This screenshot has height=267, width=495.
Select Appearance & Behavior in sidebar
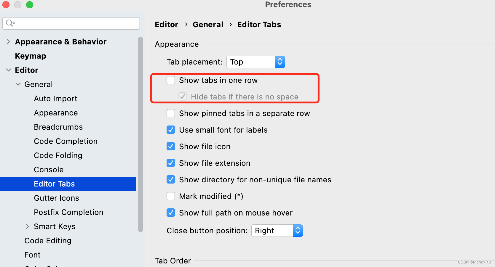(x=61, y=42)
